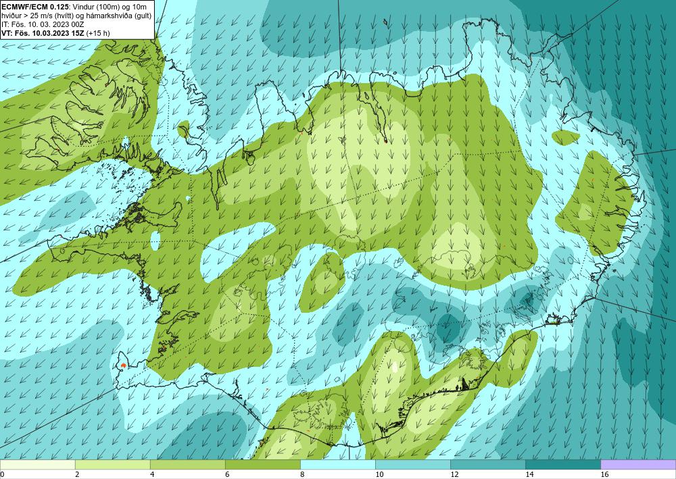Click the pale yellow 0–2 m/s legend swatch
Screen dimensions: 676x479
[x=37, y=464]
